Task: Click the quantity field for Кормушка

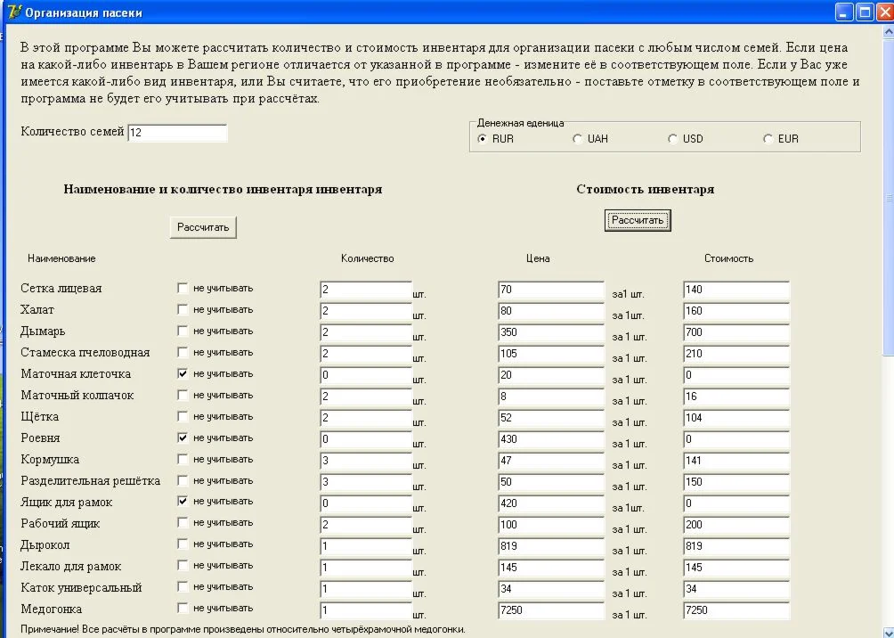Action: (x=365, y=461)
